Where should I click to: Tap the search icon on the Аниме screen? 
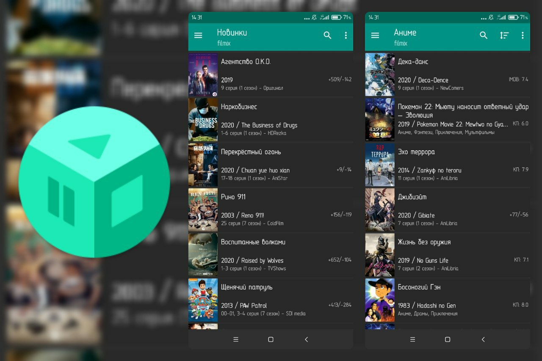(484, 36)
